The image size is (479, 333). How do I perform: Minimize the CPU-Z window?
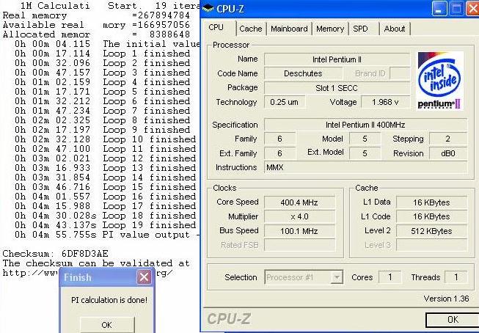pos(439,9)
